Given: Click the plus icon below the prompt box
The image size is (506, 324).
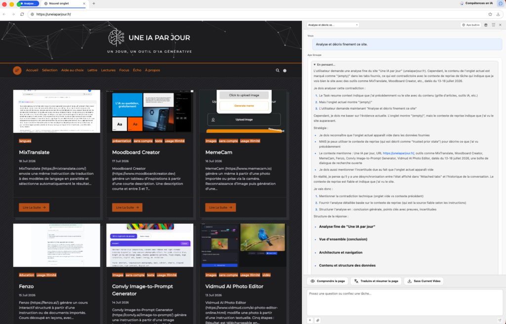Looking at the screenshot, I should [310, 320].
